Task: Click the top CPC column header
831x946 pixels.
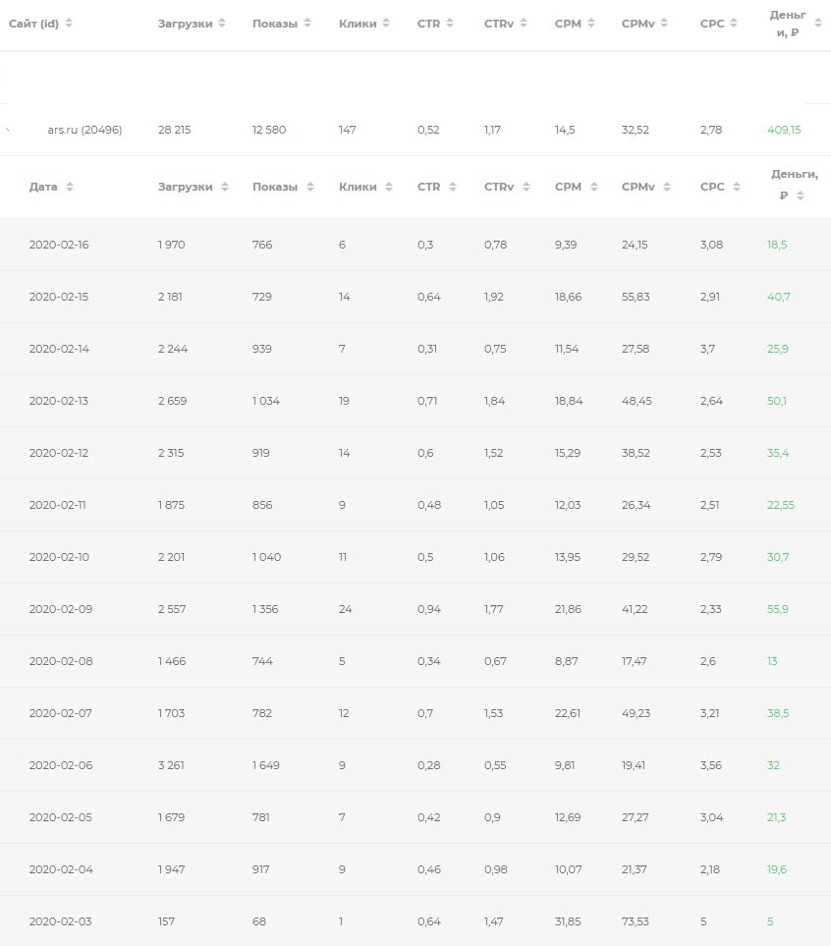Action: click(712, 23)
